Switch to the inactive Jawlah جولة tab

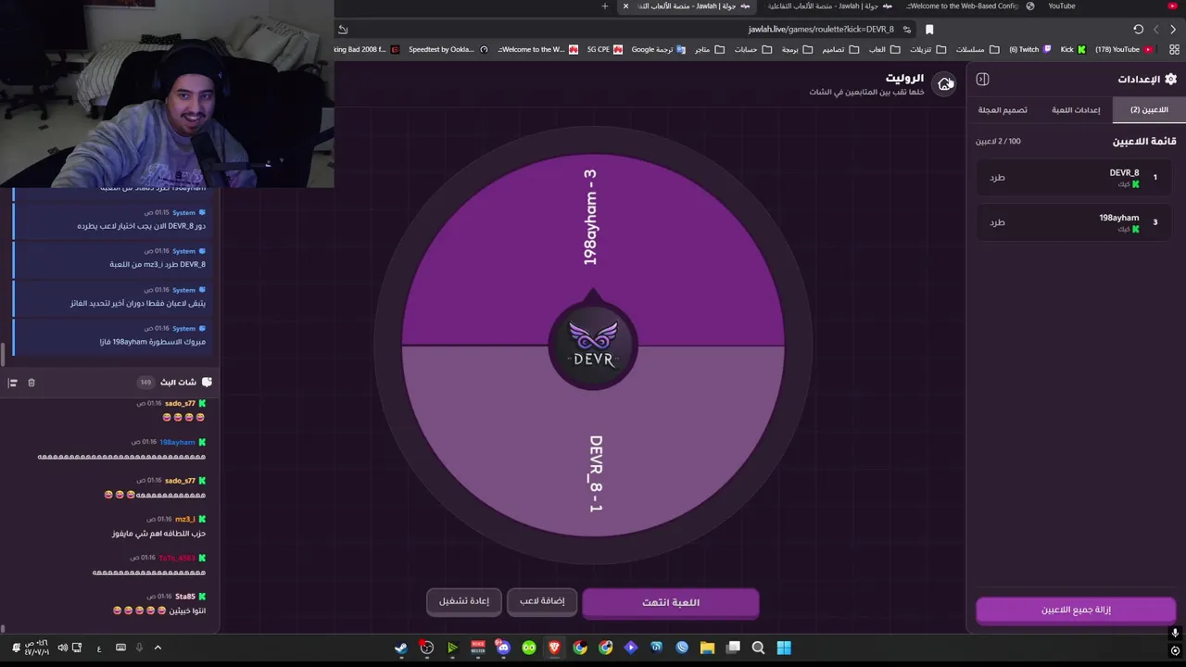click(x=829, y=6)
